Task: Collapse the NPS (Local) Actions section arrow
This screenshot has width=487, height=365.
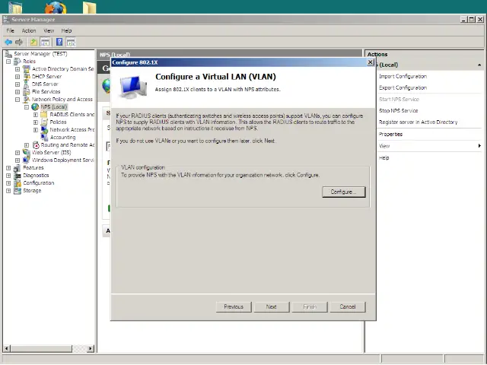Action: [x=479, y=65]
